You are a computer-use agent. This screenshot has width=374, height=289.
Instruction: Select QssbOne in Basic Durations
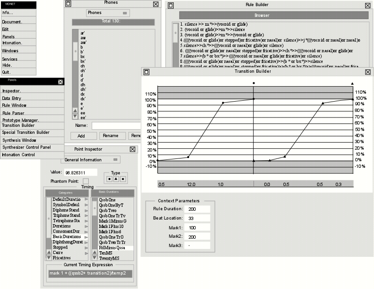tap(107, 200)
